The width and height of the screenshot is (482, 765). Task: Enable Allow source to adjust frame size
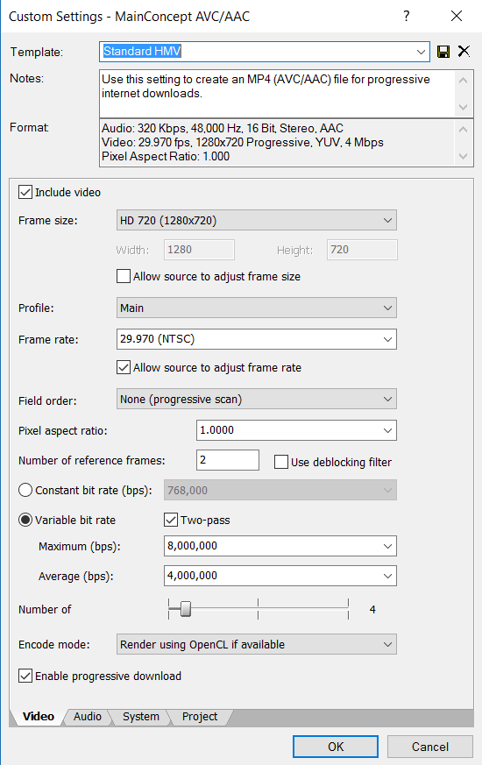click(x=124, y=276)
